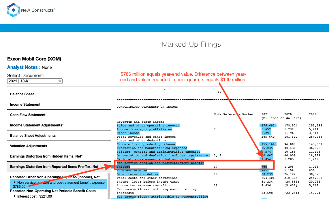
Task: Click the New Constructs hexagon logo
Action: (14, 10)
